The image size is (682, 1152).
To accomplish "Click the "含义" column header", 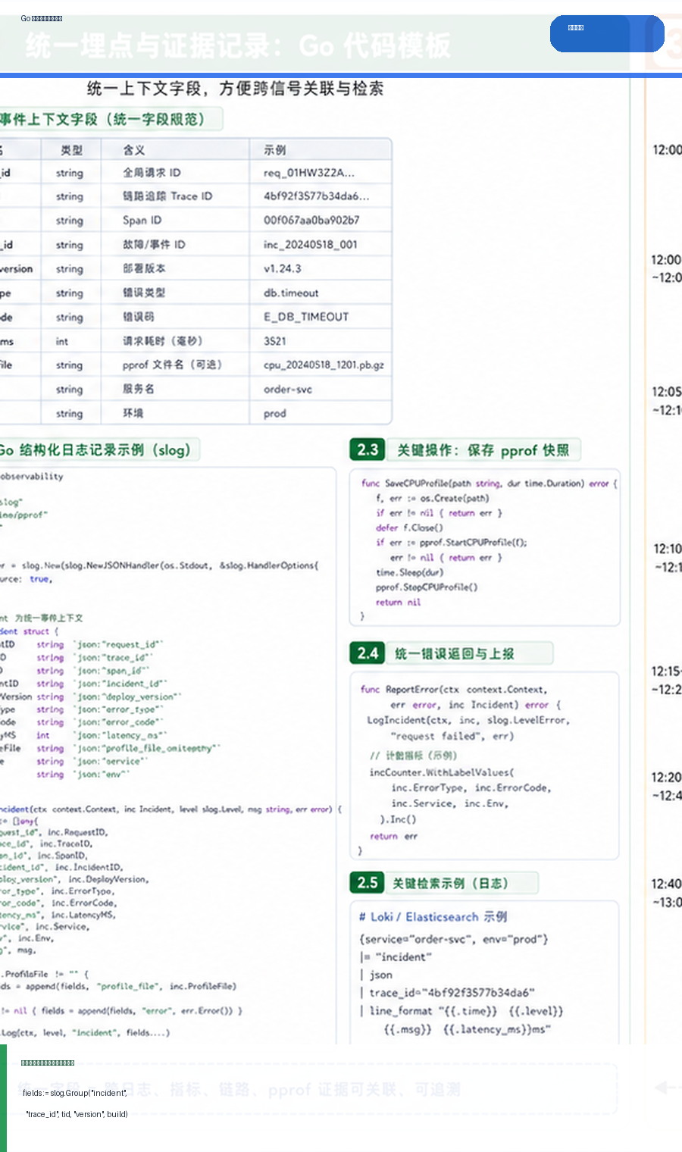I will point(134,150).
